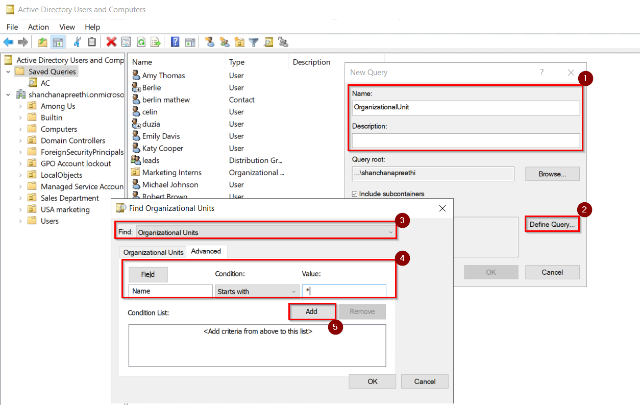Open the Set Filter Options icon
The width and height of the screenshot is (640, 405).
coord(253,42)
